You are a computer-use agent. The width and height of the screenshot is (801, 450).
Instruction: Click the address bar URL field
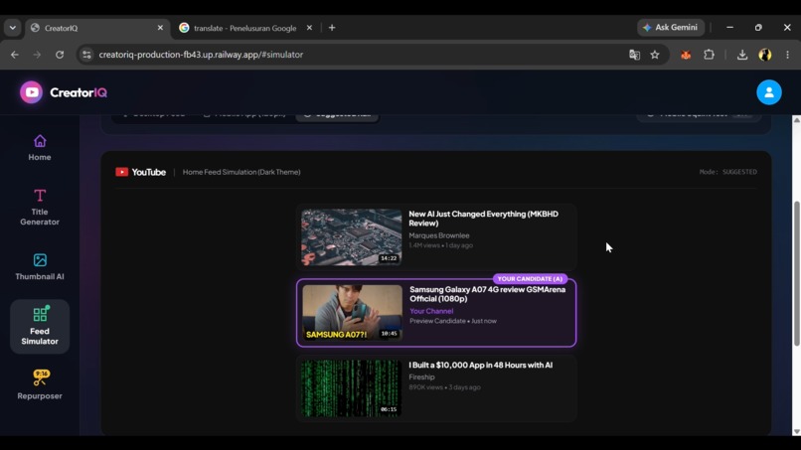358,55
